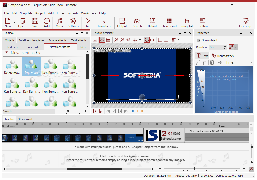Open the dropdown arrow next to New
The width and height of the screenshot is (257, 180).
click(x=14, y=23)
